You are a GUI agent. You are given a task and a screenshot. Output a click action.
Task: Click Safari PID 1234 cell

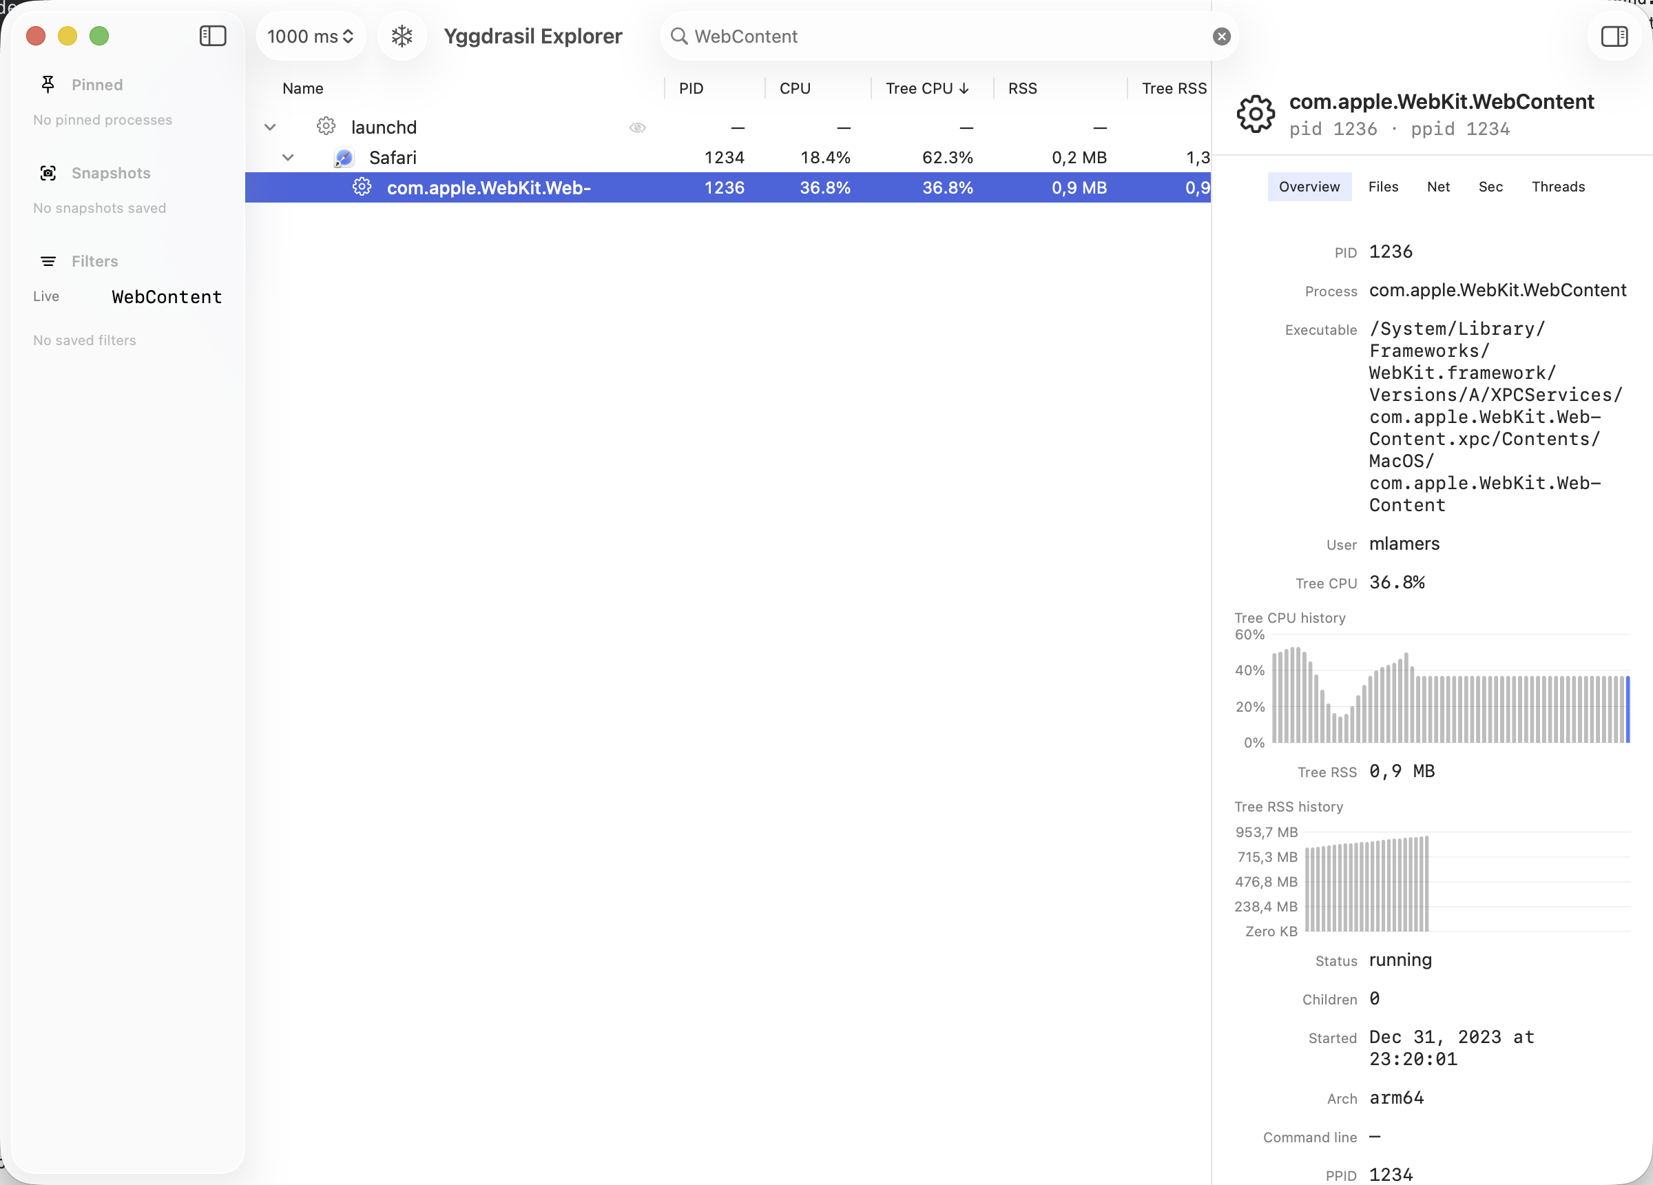[x=724, y=158]
